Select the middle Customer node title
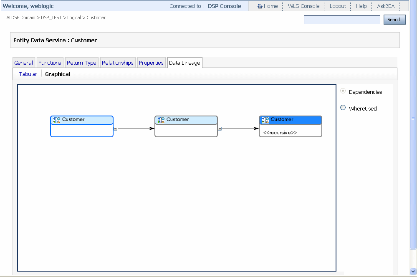The image size is (417, 277). pos(178,119)
